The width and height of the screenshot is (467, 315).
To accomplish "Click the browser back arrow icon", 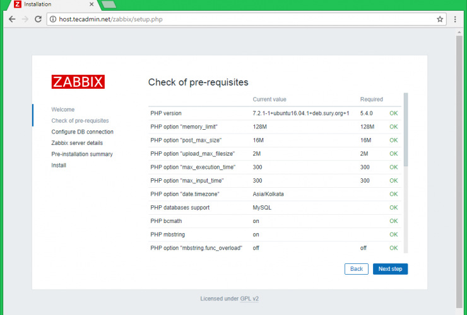I will [x=11, y=19].
